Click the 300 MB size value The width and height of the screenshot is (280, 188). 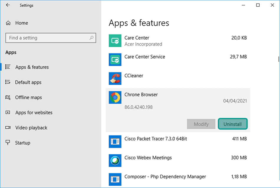[x=239, y=158]
